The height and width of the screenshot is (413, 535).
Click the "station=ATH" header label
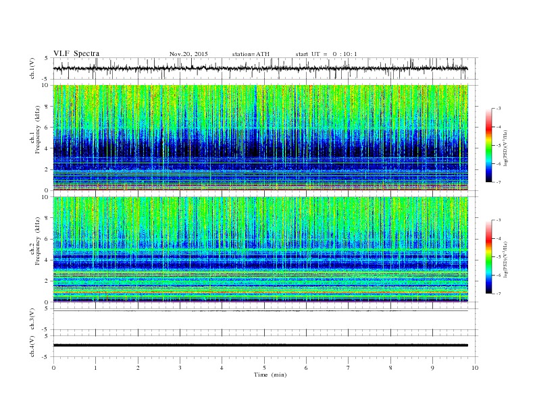point(251,54)
